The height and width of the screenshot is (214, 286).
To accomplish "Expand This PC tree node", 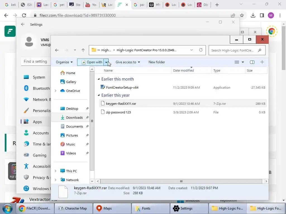I will click(56, 171).
